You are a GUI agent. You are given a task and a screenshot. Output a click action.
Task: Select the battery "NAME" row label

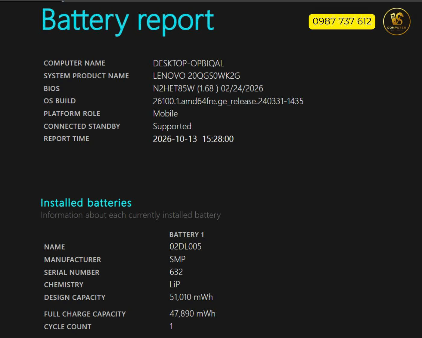tap(54, 247)
